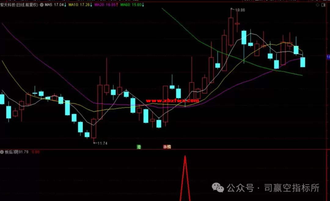Image resolution: width=330 pixels, height=201 pixels.
Task: Expand the 板后3阴 indicator dropdown arrow
Action: coord(2,152)
